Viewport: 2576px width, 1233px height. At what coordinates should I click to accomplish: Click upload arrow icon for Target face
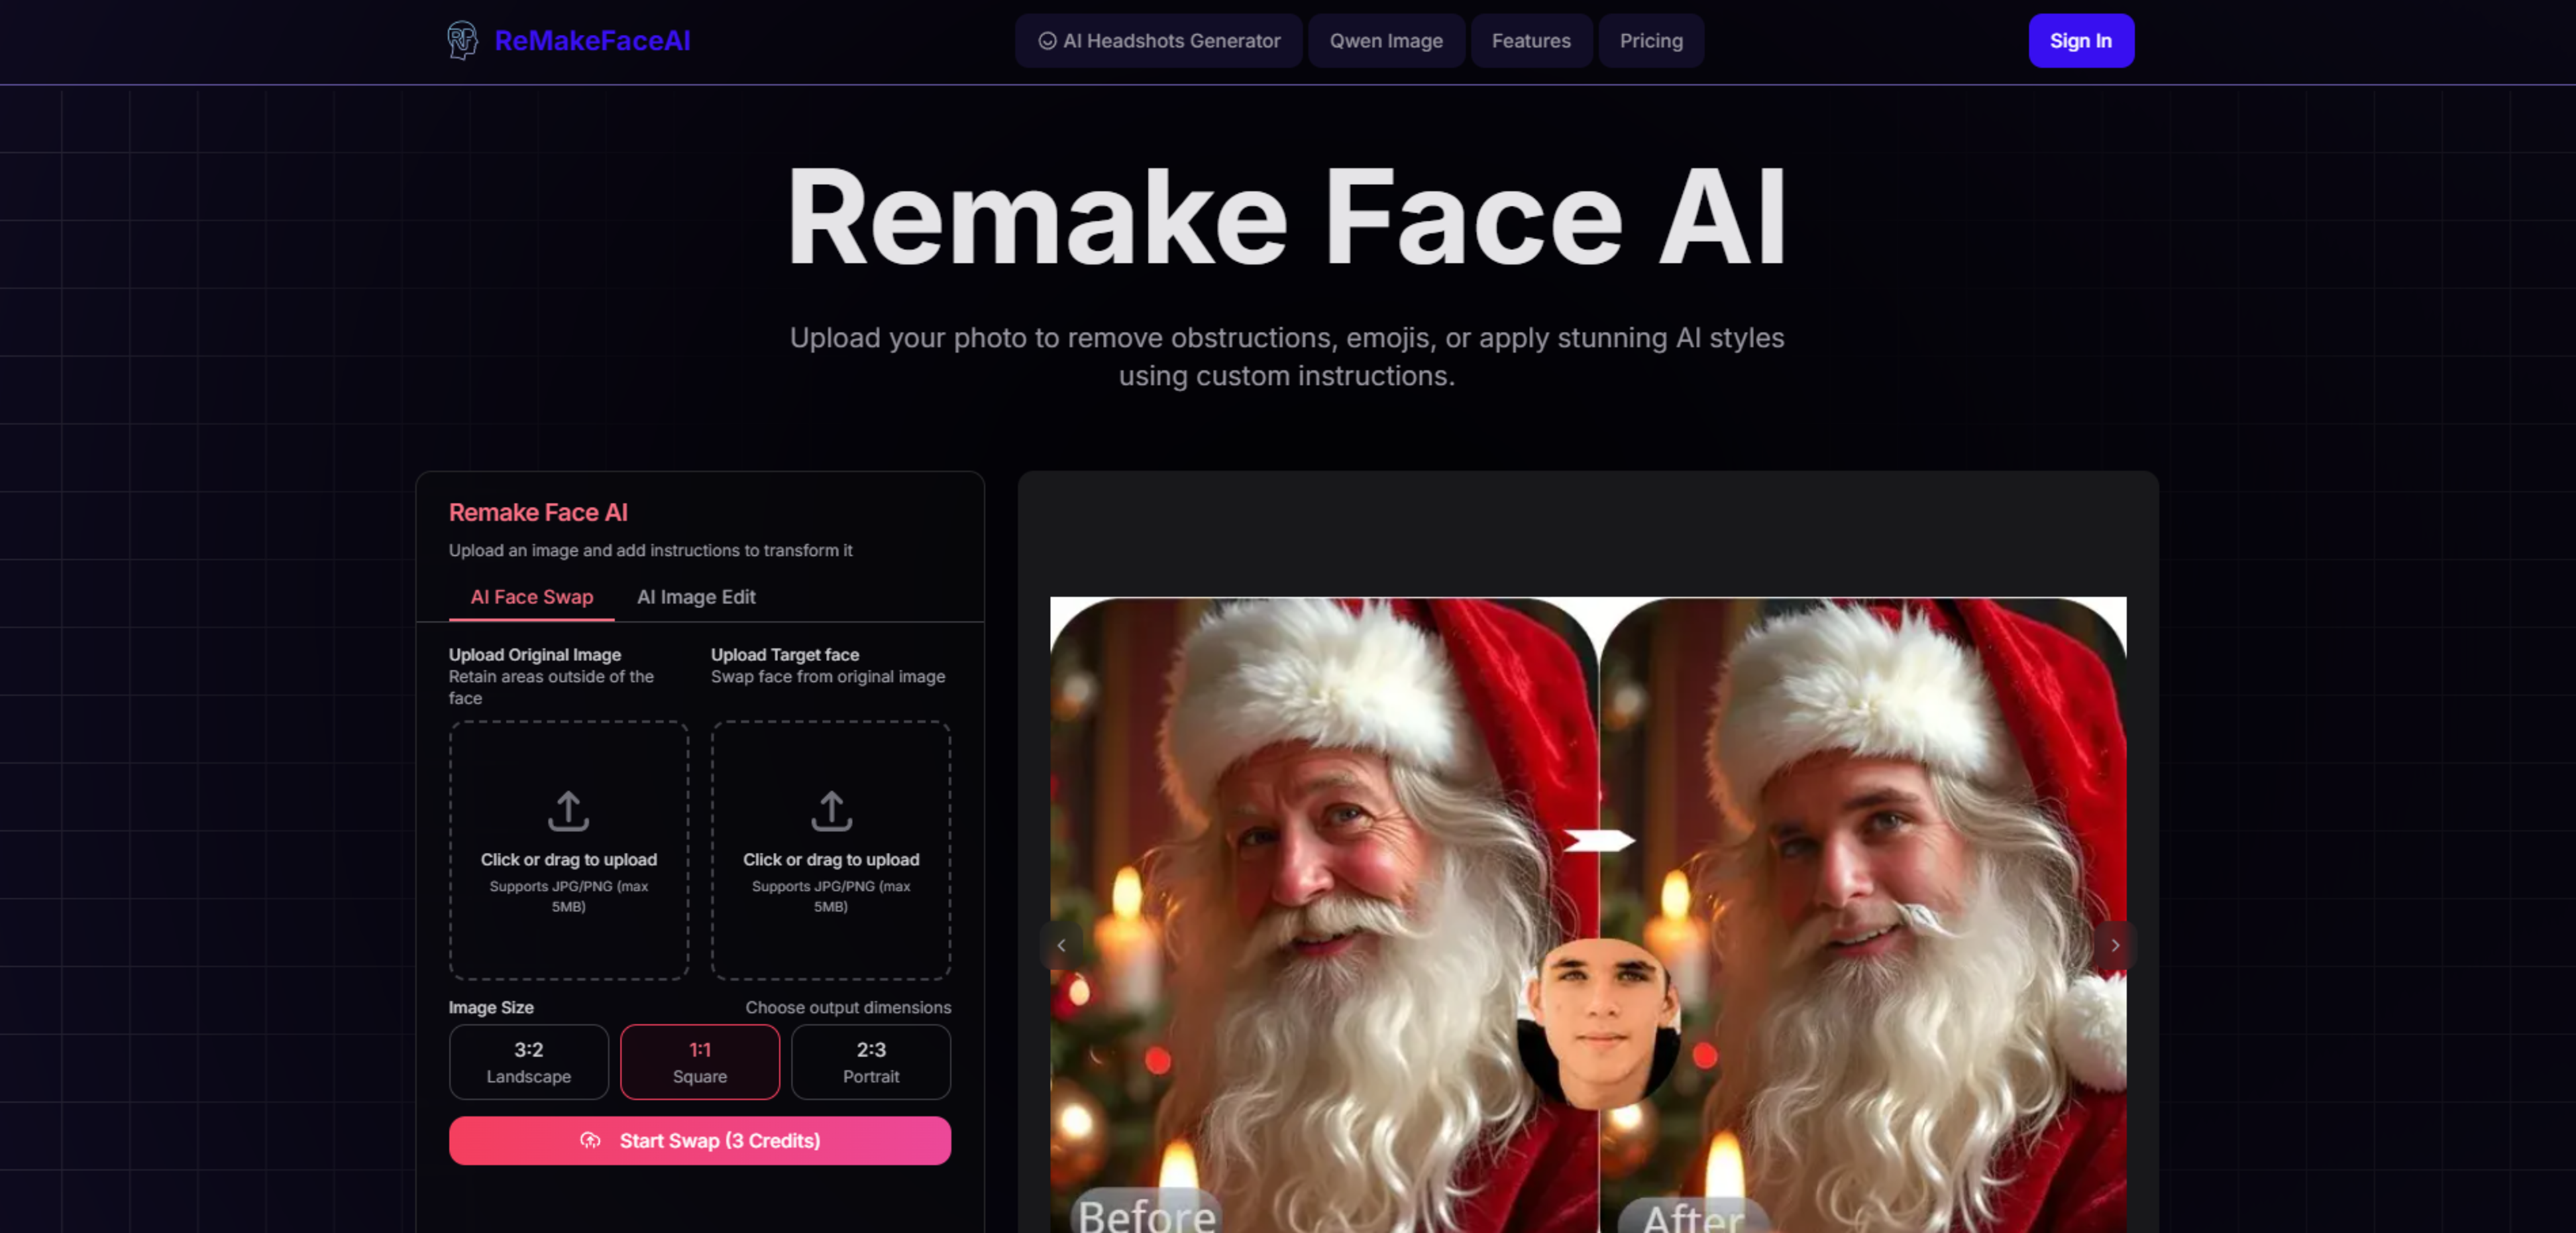tap(830, 811)
